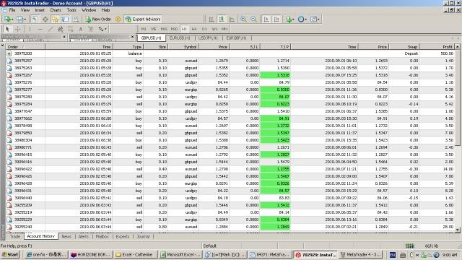
Task: Click the Zoom In magnifier icon
Action: point(243,19)
